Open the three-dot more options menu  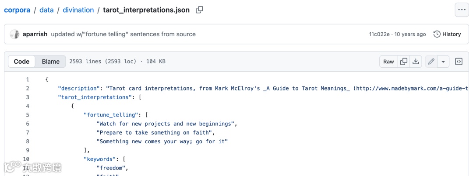462,10
